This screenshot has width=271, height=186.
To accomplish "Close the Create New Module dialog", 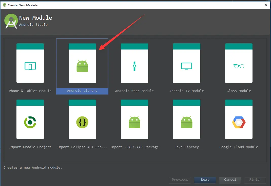I will pos(266,5).
